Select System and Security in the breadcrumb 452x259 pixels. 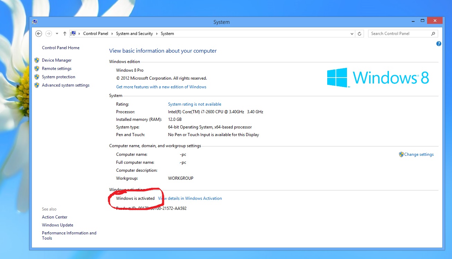pyautogui.click(x=134, y=34)
